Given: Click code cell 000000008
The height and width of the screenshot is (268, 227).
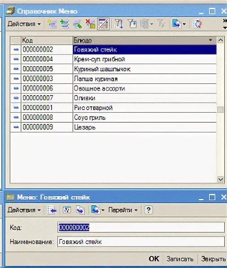Looking at the screenshot, I should (x=47, y=117).
